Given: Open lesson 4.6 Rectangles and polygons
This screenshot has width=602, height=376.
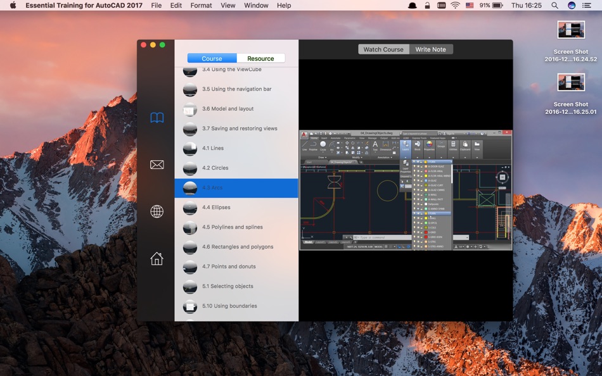Looking at the screenshot, I should point(236,247).
